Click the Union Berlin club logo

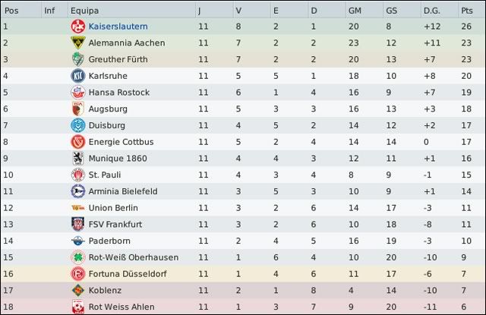(x=76, y=208)
